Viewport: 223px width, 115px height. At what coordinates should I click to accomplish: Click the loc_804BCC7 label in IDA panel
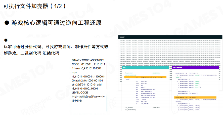click(x=129, y=73)
